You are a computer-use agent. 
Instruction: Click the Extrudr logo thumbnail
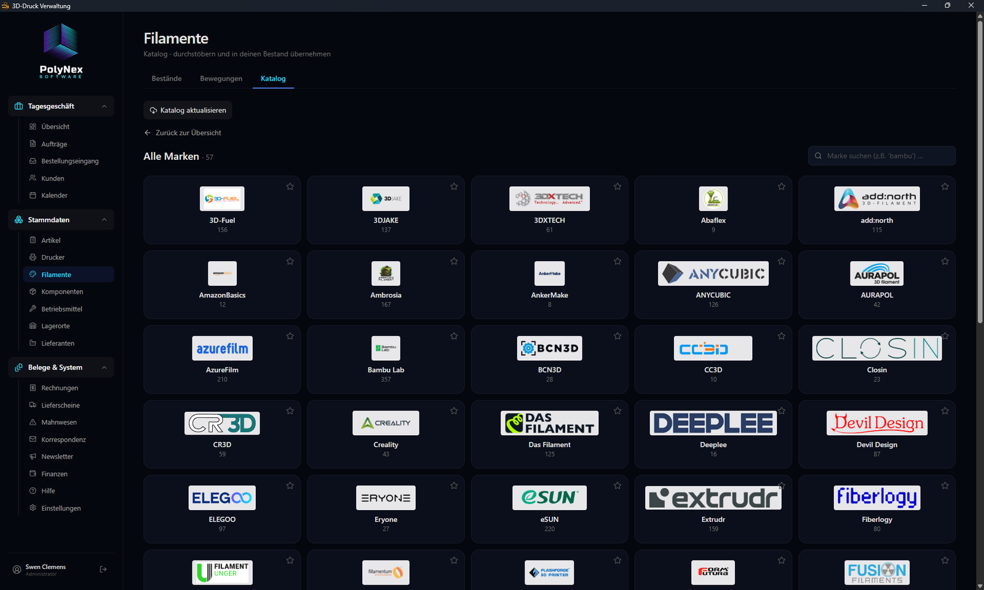[x=713, y=498]
